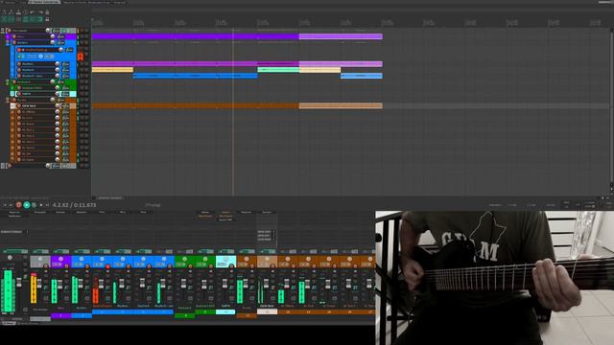Screen dimensions: 614x345
Task: Select the light blue clip at the end
Action: (362, 76)
